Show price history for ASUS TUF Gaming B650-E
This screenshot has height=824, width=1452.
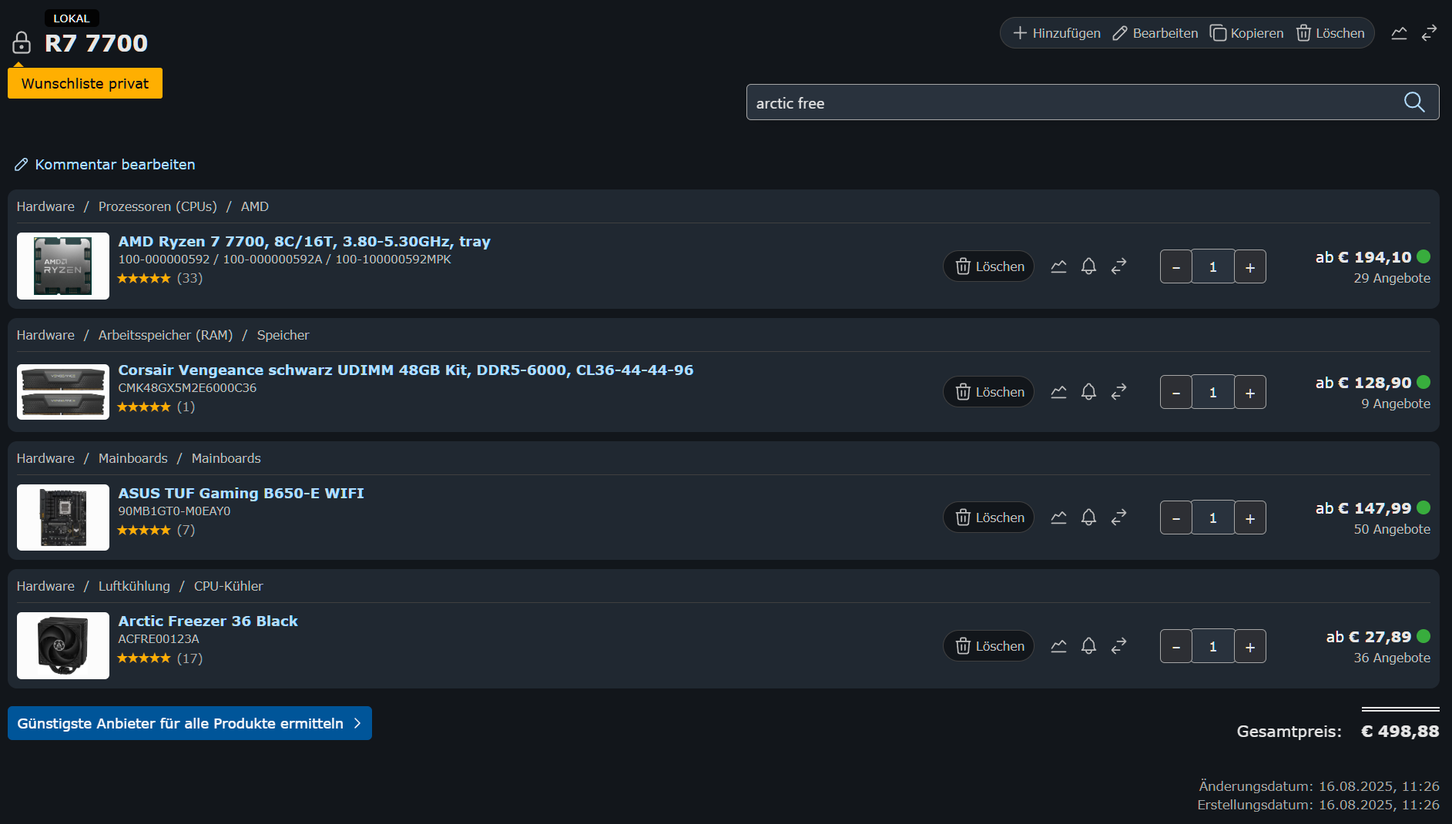click(1058, 518)
